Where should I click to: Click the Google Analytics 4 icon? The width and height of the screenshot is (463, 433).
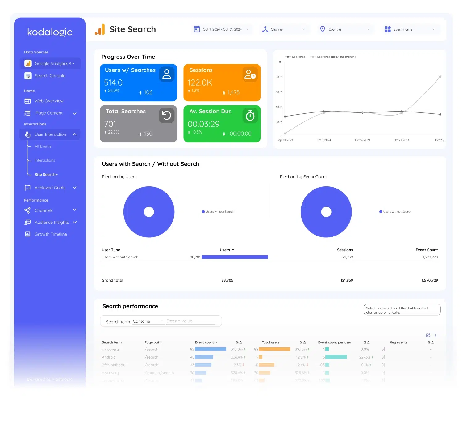point(28,63)
